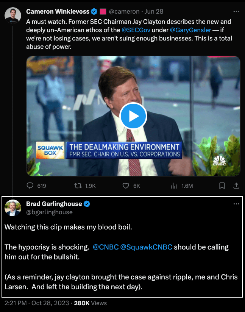245x312 pixels.
Task: Like the Cameron Winklevoss tweet
Action: click(x=126, y=186)
